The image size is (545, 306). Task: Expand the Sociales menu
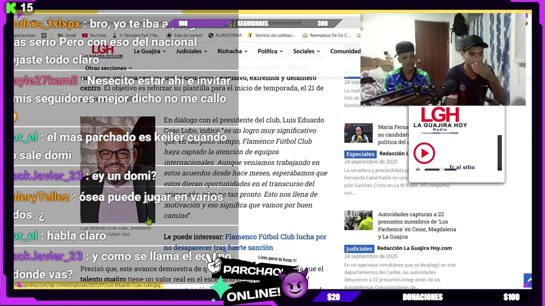(307, 51)
